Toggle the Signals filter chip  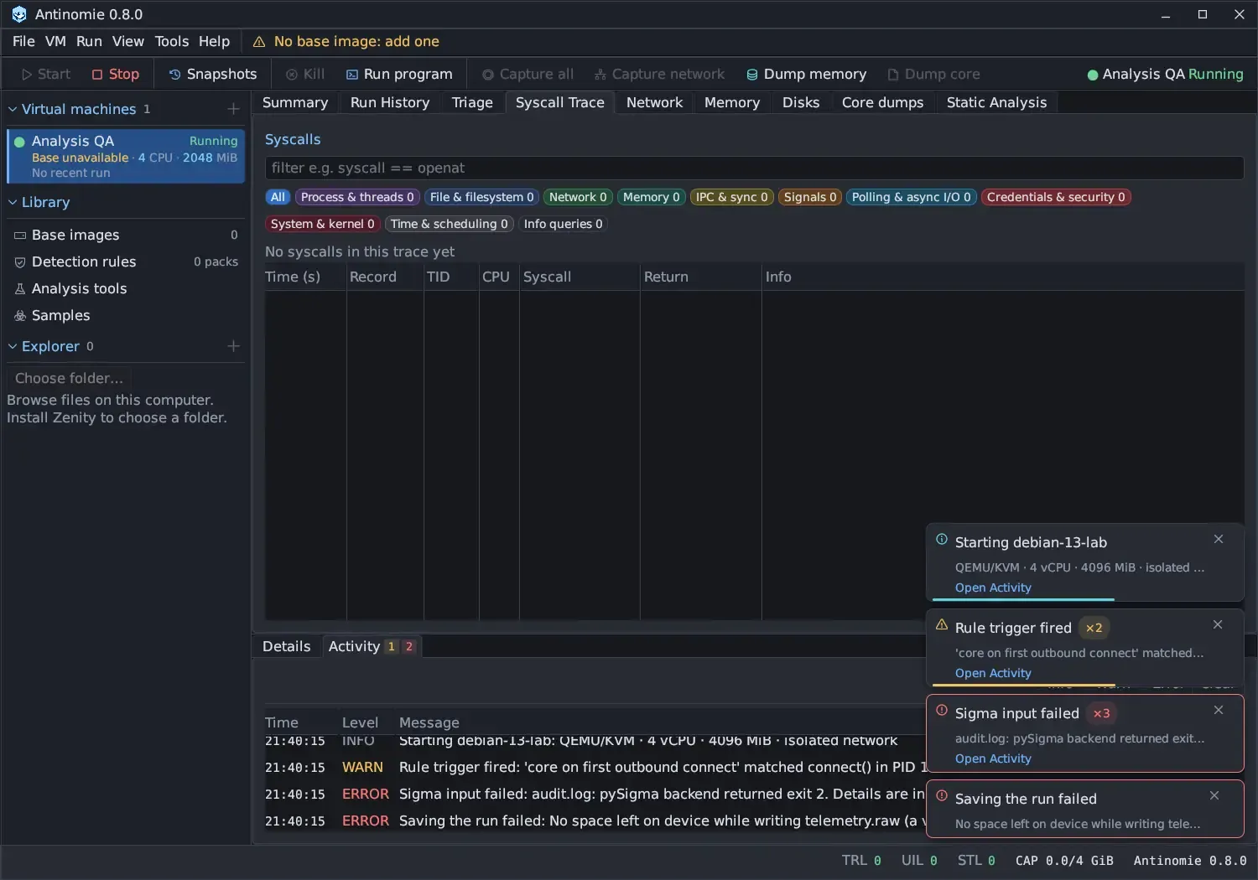(x=810, y=198)
